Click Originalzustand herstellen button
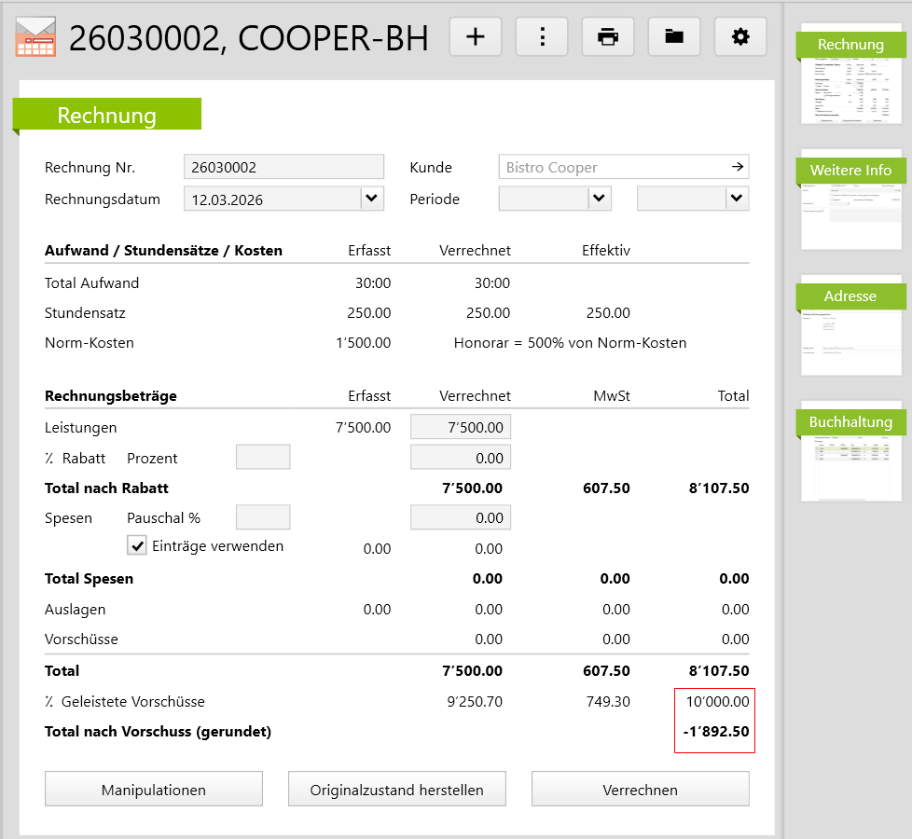The height and width of the screenshot is (839, 912). coord(397,789)
